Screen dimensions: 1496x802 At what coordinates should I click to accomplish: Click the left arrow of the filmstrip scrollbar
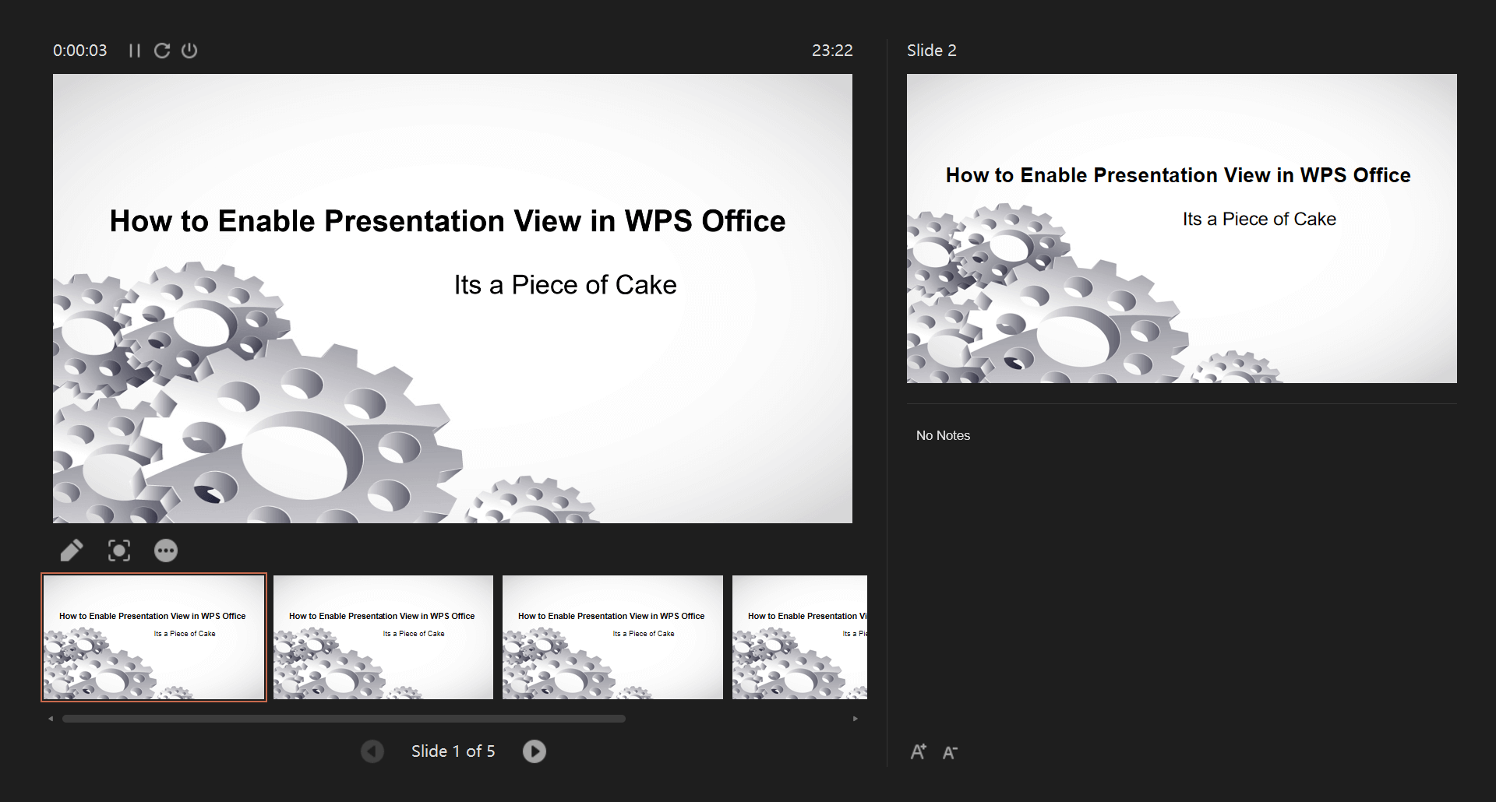51,718
